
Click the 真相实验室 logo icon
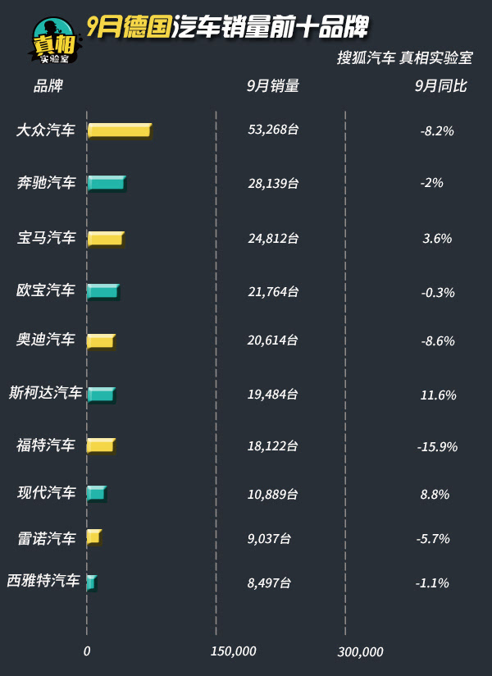click(55, 40)
